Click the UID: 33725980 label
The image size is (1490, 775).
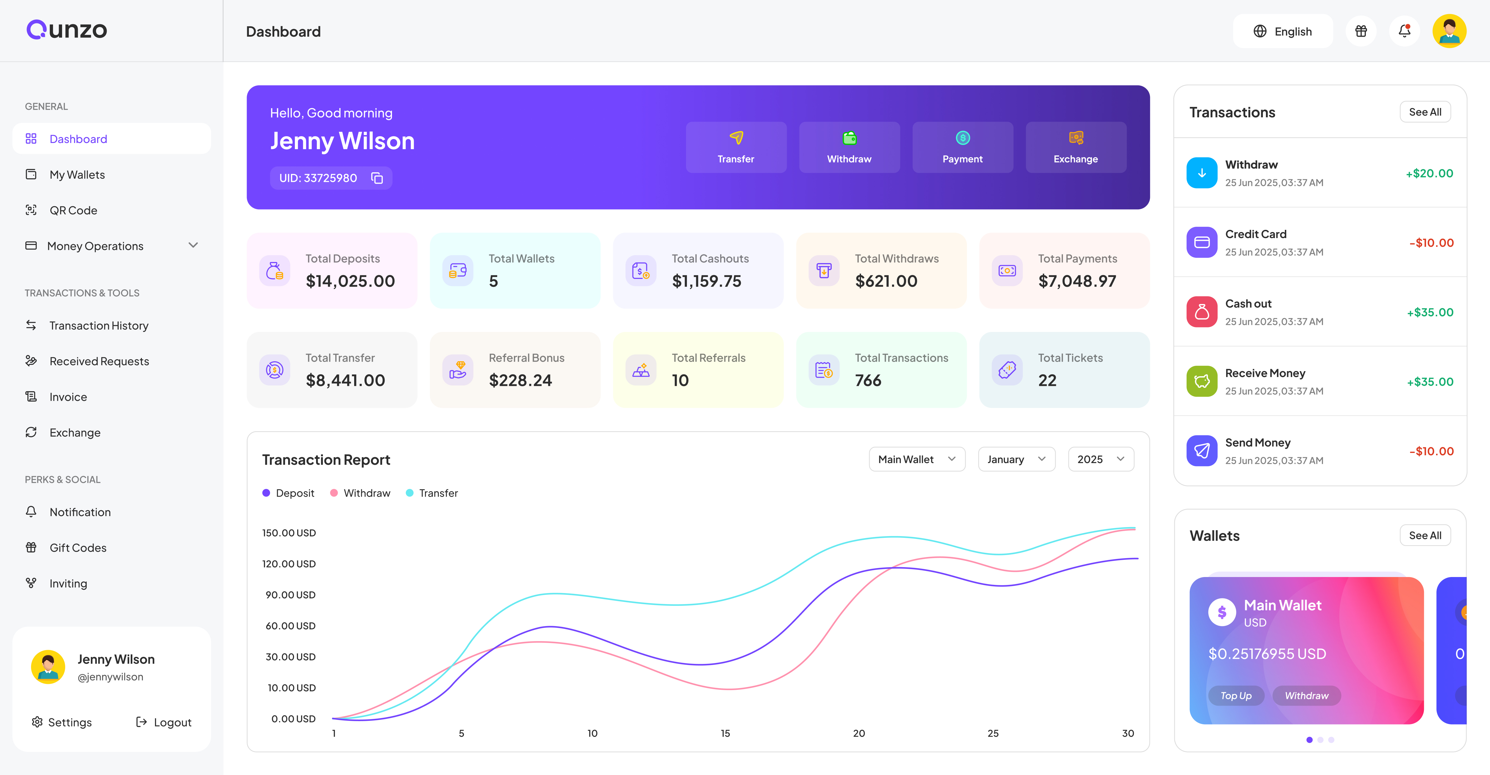(x=318, y=178)
